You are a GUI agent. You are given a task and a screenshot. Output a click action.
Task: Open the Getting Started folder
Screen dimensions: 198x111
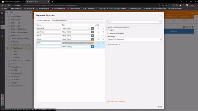16,67
